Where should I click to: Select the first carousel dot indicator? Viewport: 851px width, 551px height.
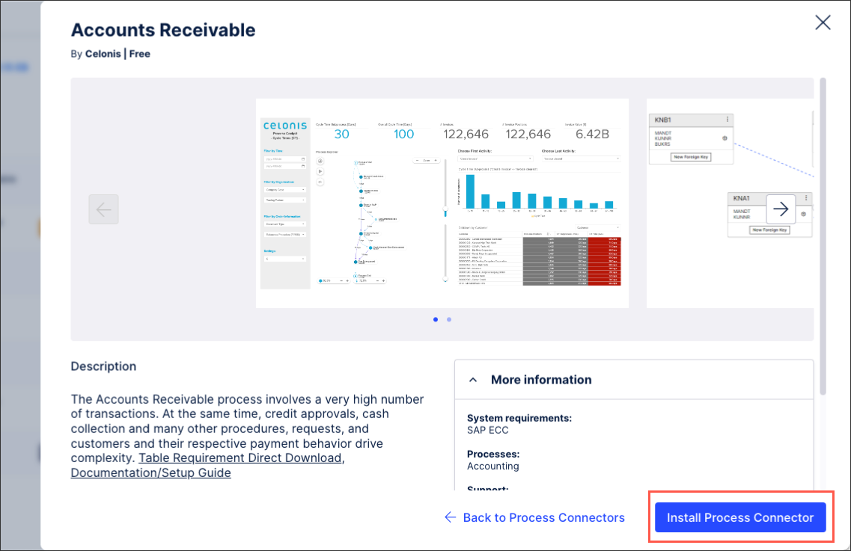pyautogui.click(x=436, y=319)
